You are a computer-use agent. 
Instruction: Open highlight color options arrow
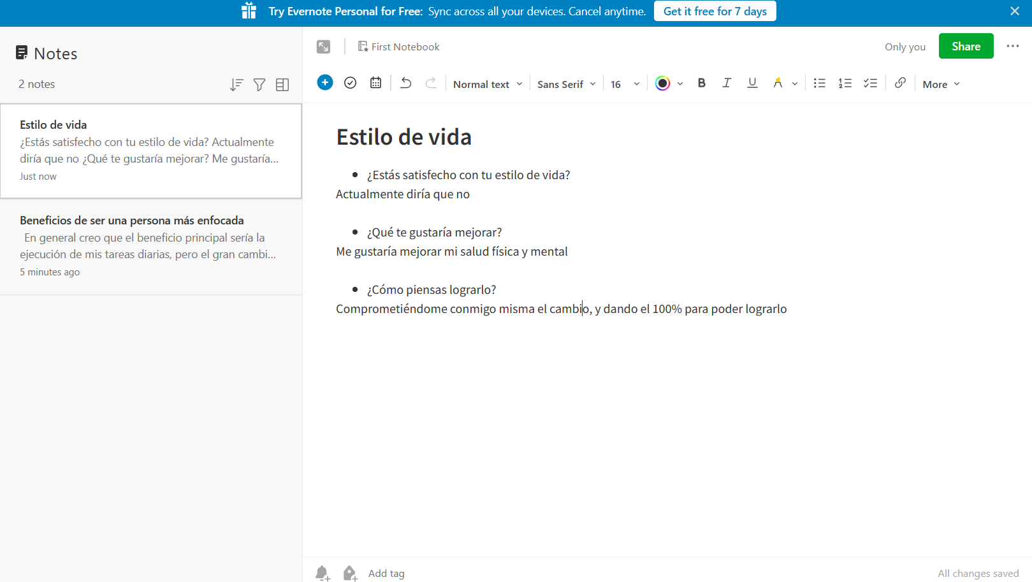(x=795, y=84)
